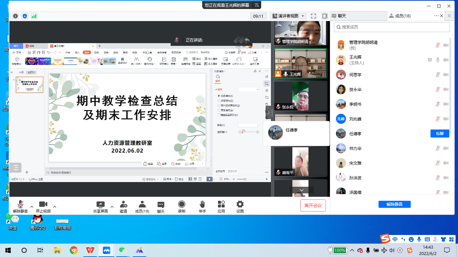
Task: Click the 私聊 button for 任德孝
Action: (440, 134)
